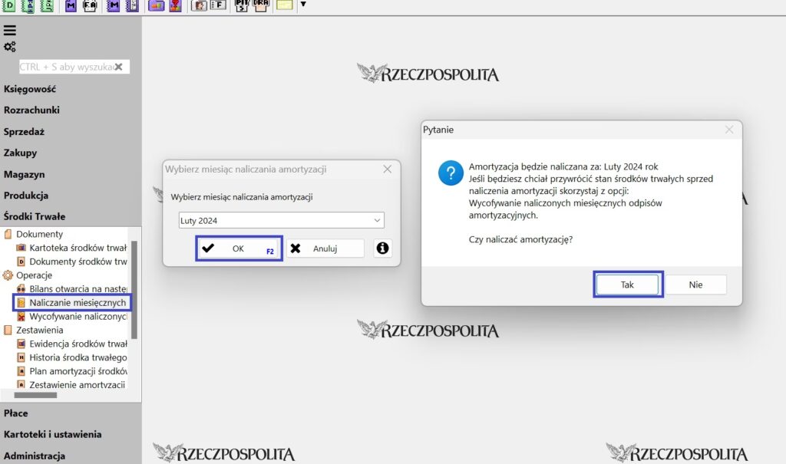Click the yellow note toolbar icon

coord(284,5)
